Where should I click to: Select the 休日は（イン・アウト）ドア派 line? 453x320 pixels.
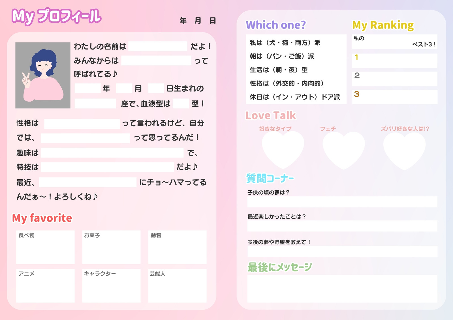tap(295, 97)
